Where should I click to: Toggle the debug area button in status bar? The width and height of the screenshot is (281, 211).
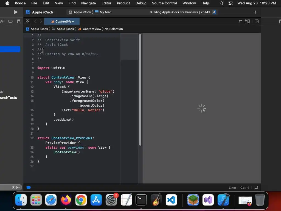[x=256, y=187]
